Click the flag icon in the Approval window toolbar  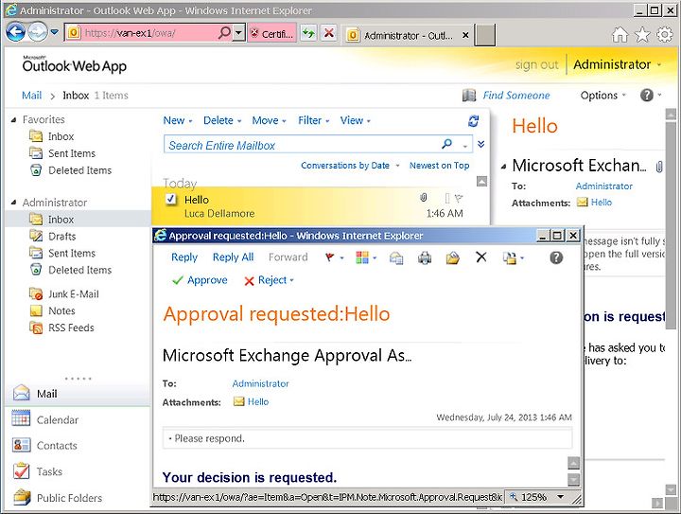[x=330, y=257]
